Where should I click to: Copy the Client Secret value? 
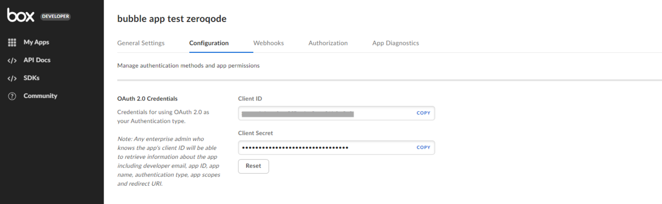pos(423,147)
